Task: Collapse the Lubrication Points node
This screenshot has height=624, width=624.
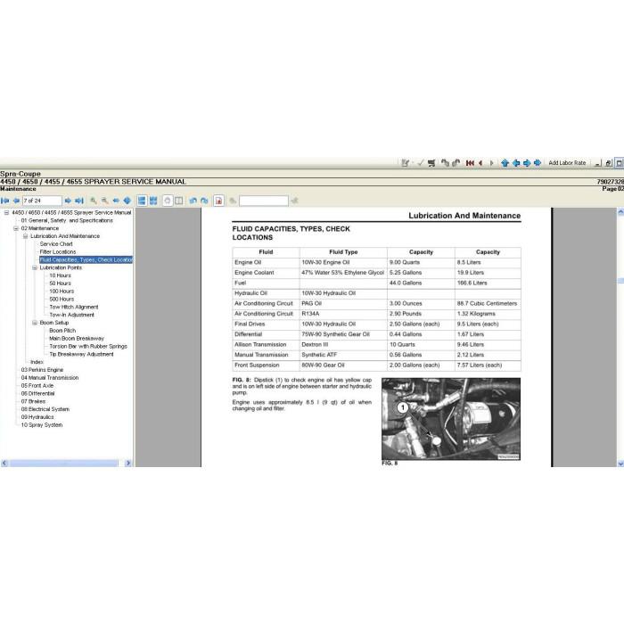Action: [x=35, y=267]
